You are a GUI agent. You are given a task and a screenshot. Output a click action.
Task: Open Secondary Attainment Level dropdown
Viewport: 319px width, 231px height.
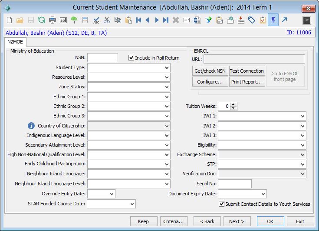[167, 145]
